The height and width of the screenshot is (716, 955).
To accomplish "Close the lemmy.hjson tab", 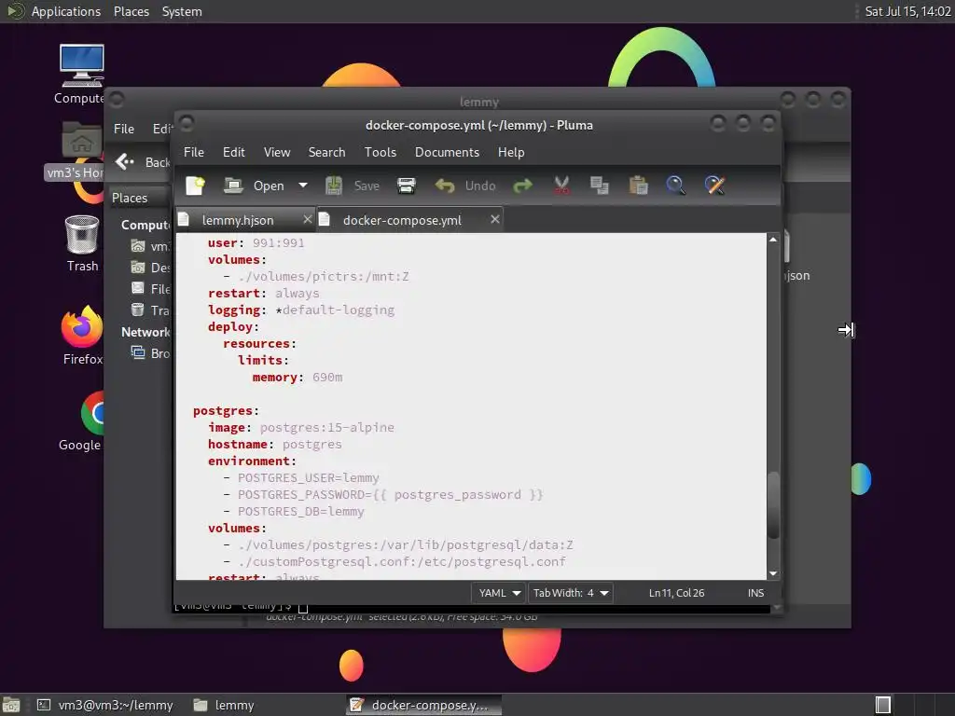I will (x=308, y=219).
